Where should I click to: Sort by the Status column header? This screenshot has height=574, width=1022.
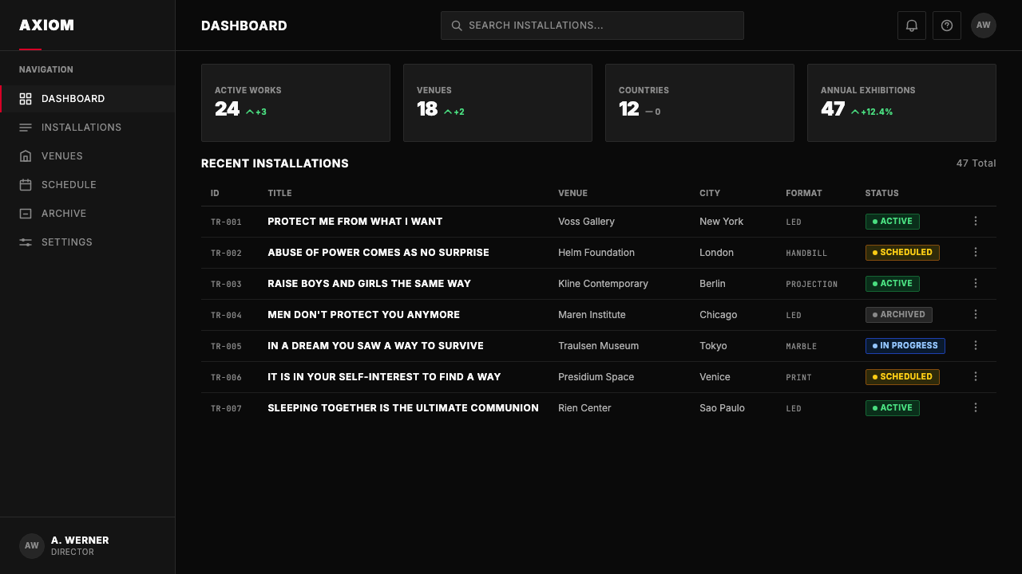pos(881,193)
